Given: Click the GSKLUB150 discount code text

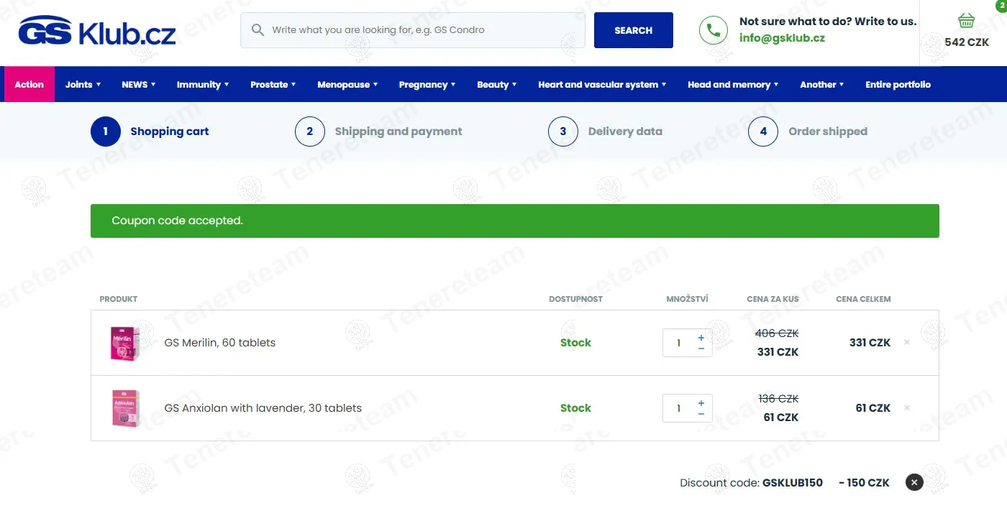Looking at the screenshot, I should (793, 483).
